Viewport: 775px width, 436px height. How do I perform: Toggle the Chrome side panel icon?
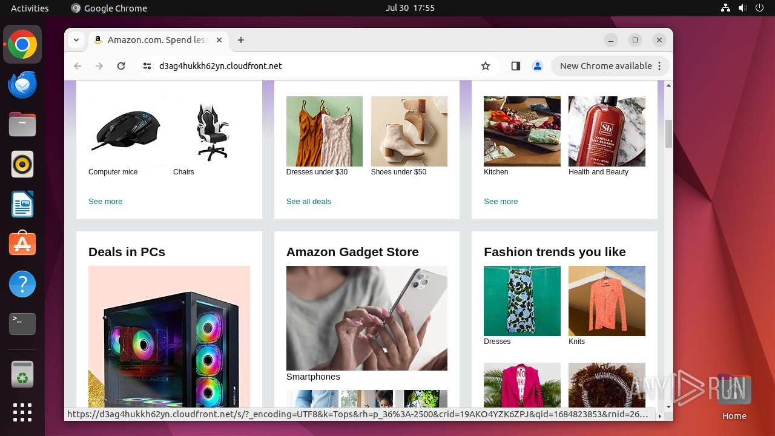[x=516, y=66]
